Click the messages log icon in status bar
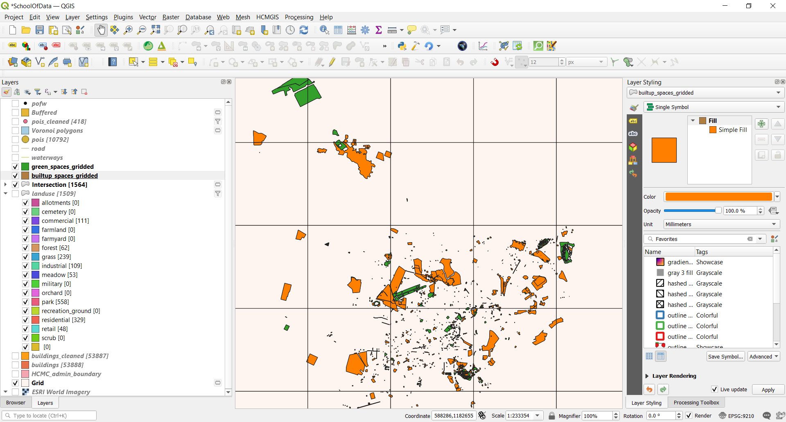 click(767, 415)
